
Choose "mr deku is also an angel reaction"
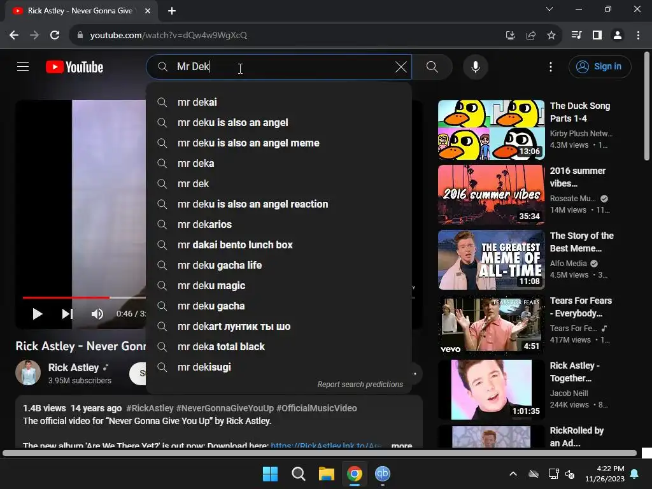click(279, 204)
